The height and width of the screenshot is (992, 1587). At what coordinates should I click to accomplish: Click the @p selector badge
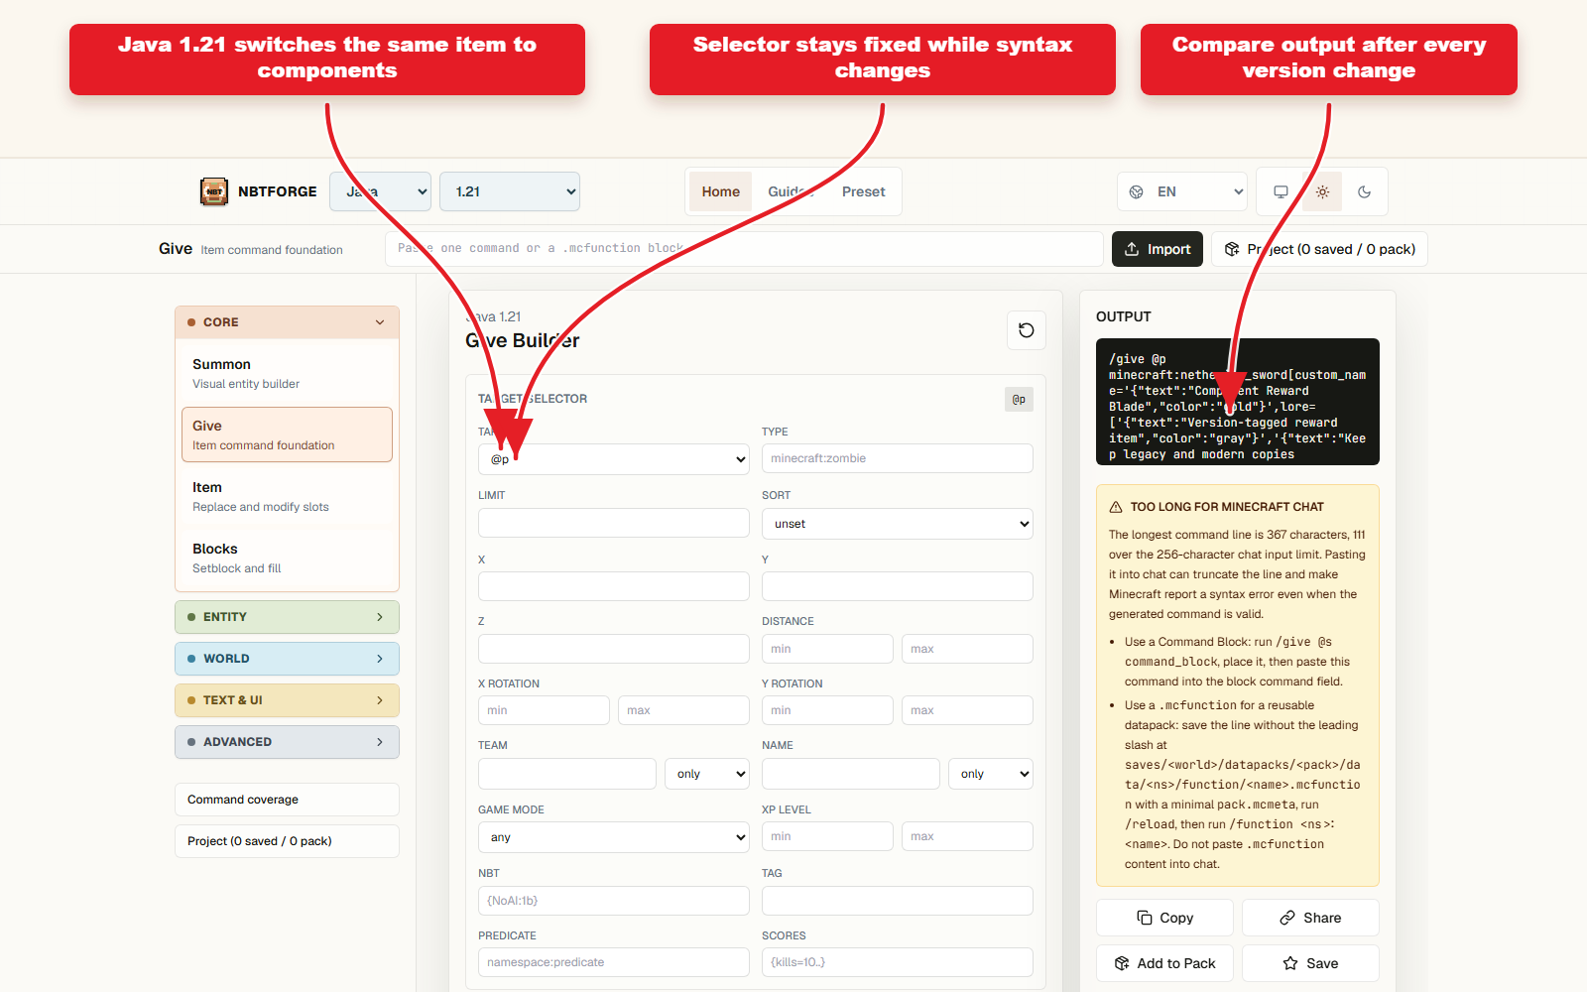click(x=1019, y=399)
